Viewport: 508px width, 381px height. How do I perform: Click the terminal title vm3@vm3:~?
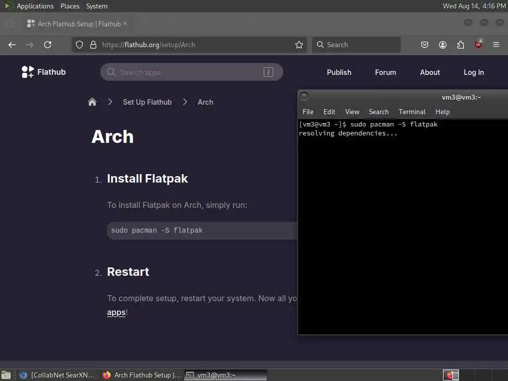(x=461, y=98)
